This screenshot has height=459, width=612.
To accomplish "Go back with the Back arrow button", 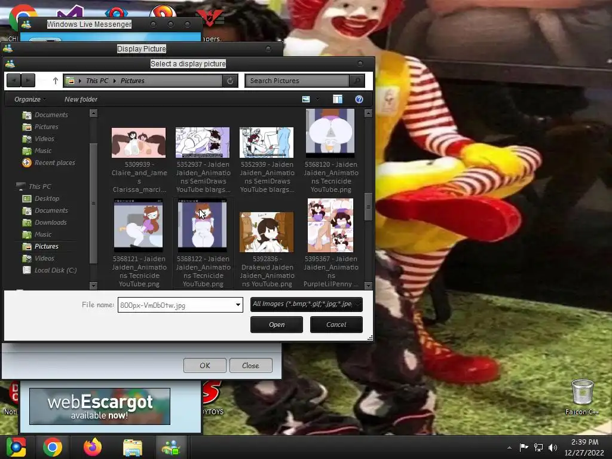I will 14,81.
